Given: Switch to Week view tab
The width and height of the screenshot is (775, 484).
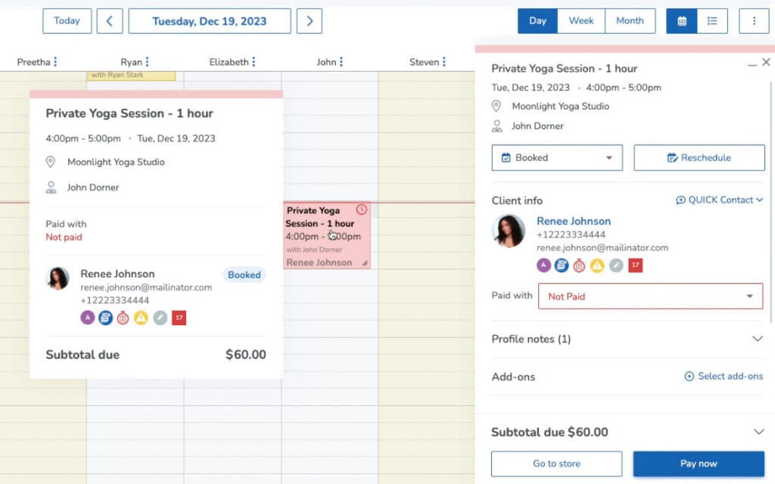Looking at the screenshot, I should pos(581,21).
